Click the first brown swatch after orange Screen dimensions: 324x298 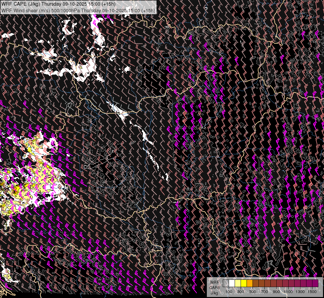[x=255, y=283]
